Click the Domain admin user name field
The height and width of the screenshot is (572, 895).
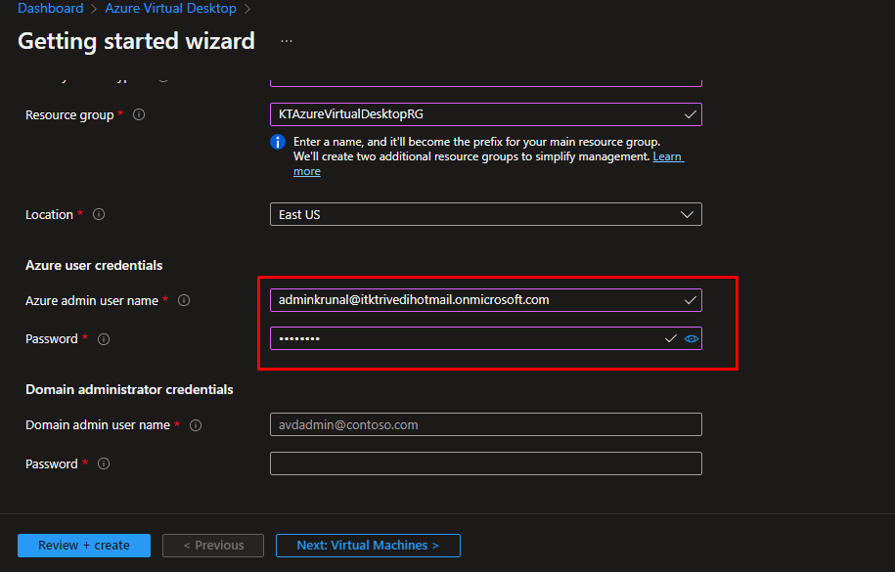(x=485, y=425)
